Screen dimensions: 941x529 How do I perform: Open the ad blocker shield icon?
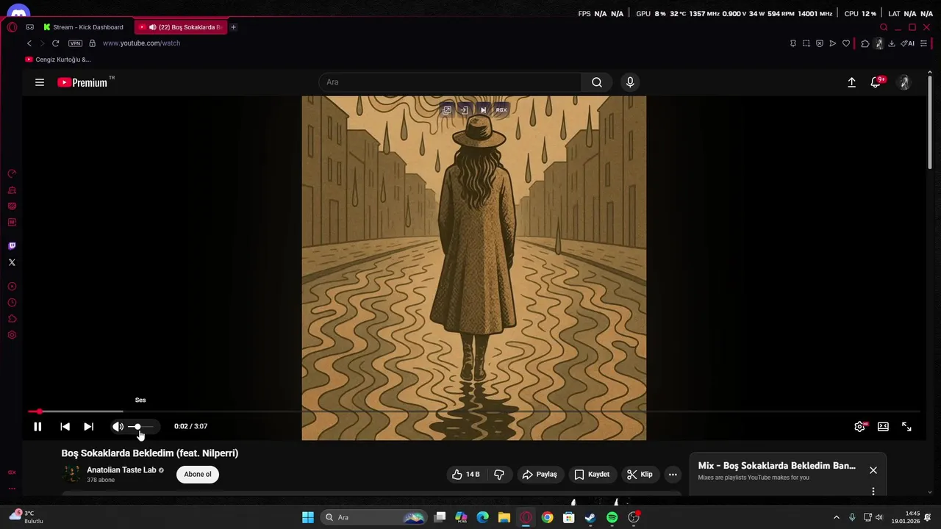click(x=820, y=43)
